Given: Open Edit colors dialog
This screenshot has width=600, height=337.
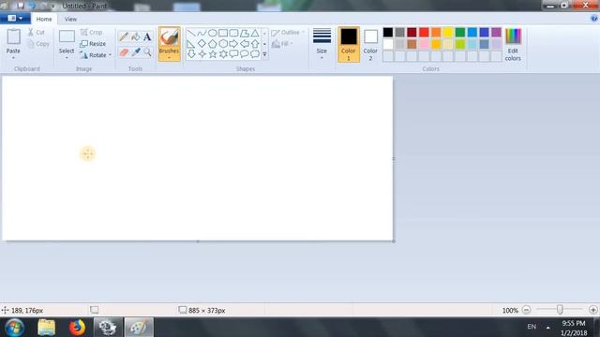Looking at the screenshot, I should pos(513,45).
